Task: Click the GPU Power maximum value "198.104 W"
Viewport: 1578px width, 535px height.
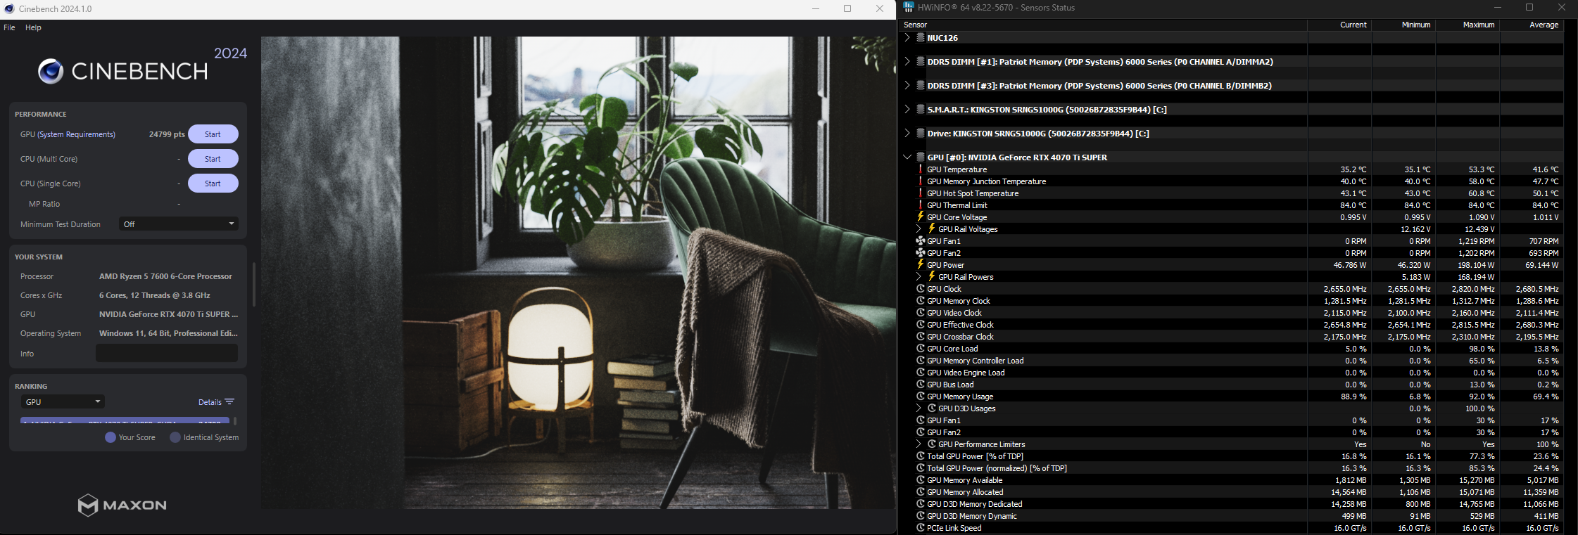Action: point(1475,265)
